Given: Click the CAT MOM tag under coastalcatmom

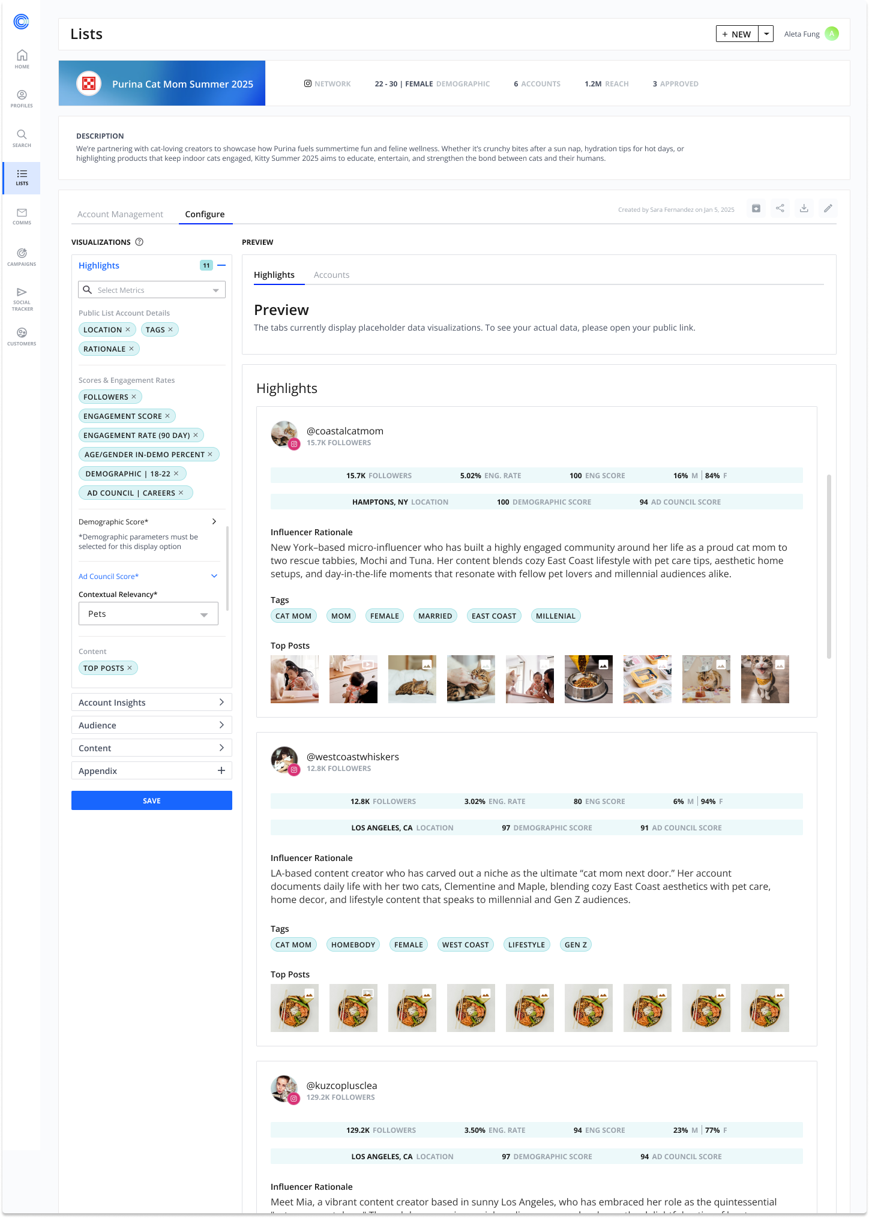Looking at the screenshot, I should (x=293, y=616).
